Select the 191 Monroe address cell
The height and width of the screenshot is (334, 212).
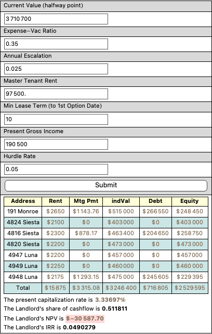[x=23, y=212]
